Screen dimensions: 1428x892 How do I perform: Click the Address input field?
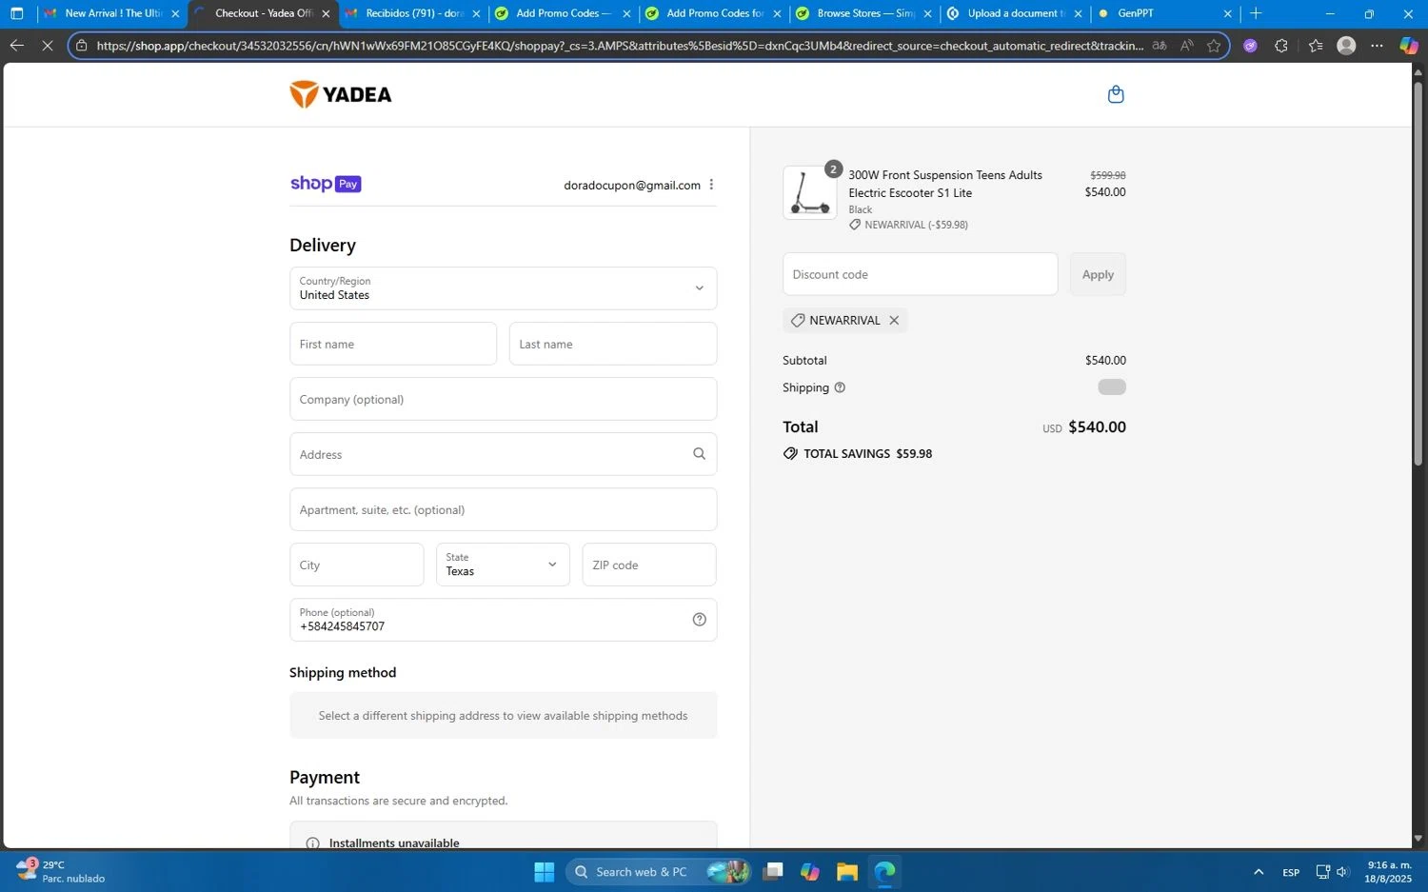point(503,454)
